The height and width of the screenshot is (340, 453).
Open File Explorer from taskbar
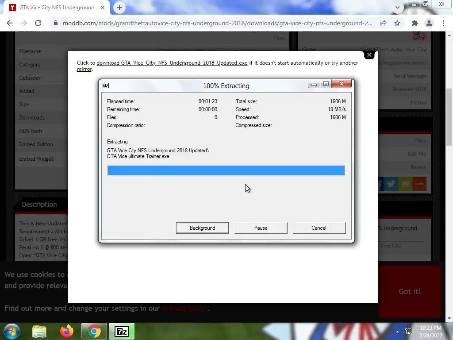tap(39, 331)
